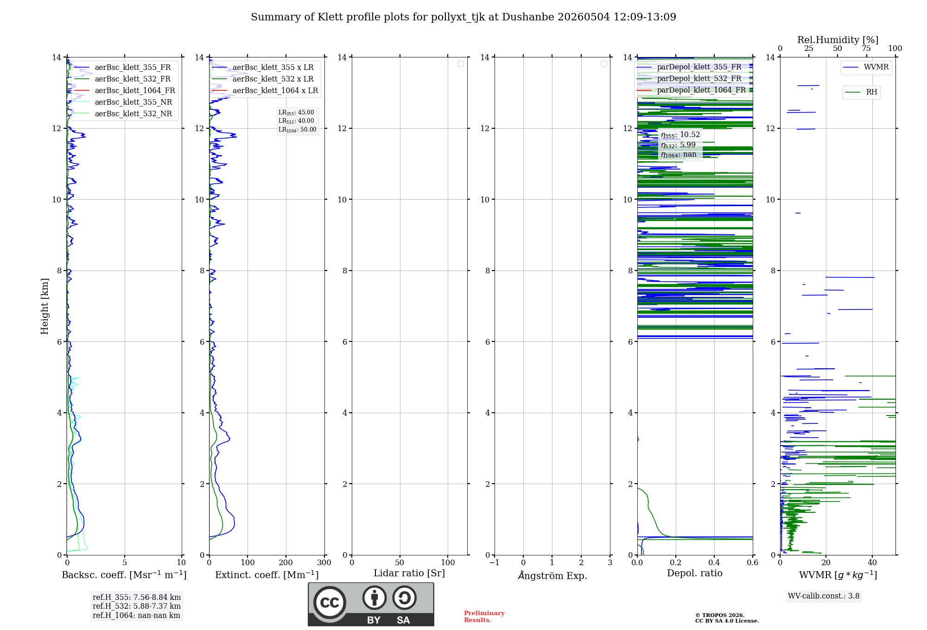The height and width of the screenshot is (630, 927).
Task: Click the Depol. ratio x-axis label
Action: (x=695, y=573)
